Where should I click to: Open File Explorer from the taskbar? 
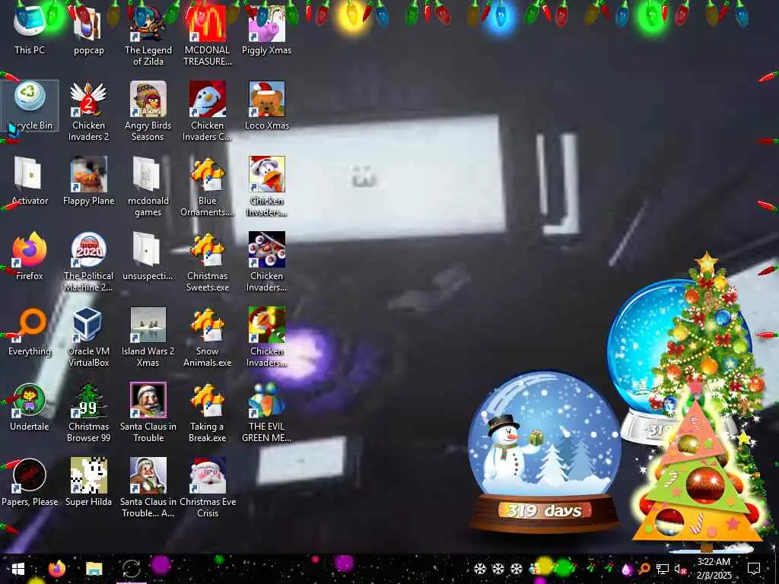tap(94, 569)
